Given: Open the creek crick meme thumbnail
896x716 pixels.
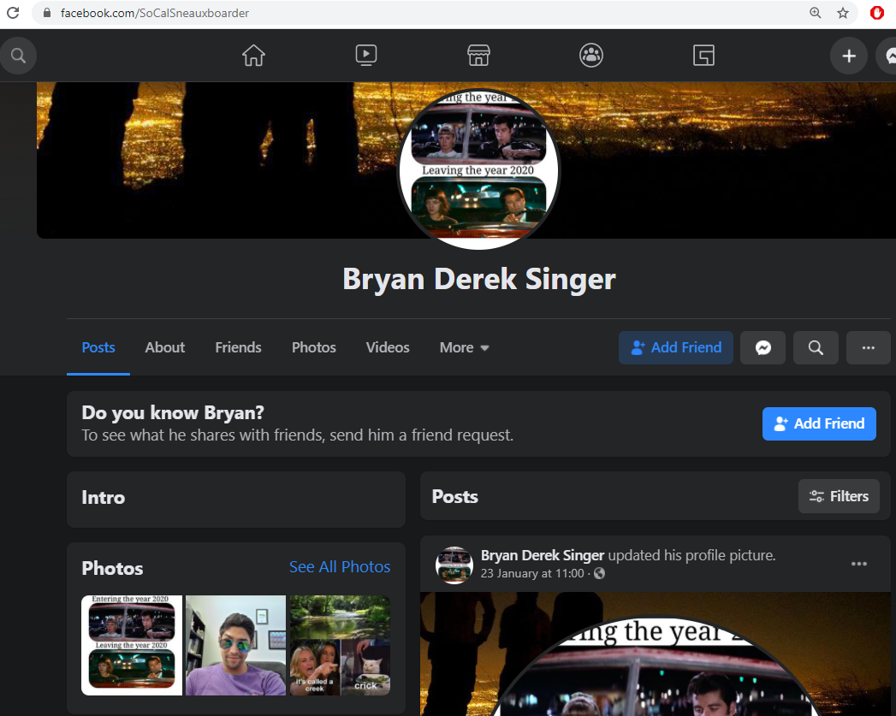Looking at the screenshot, I should click(x=340, y=645).
